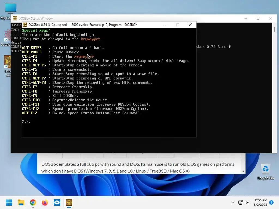Click the CTRL-F5 screenshot line
Image resolution: width=279 pixels, height=209 pixels.
tap(57, 69)
